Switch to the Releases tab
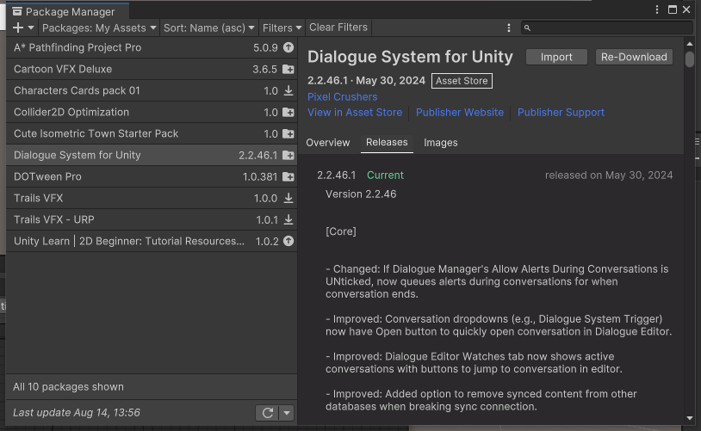The height and width of the screenshot is (431, 701). (387, 142)
